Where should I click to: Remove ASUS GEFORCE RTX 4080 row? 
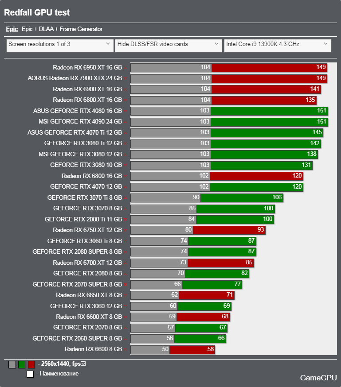pyautogui.click(x=125, y=111)
